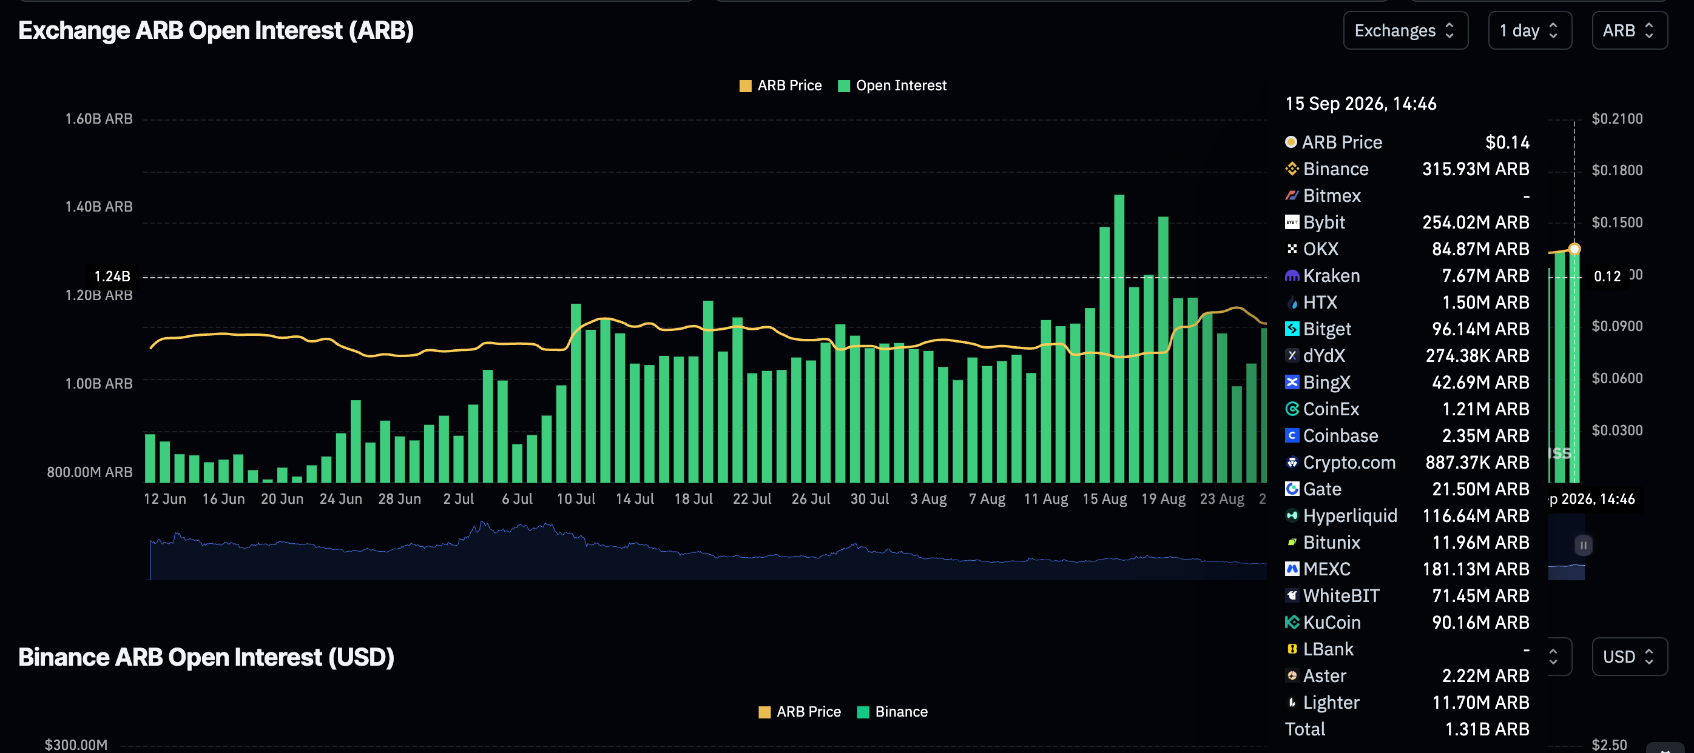
Task: Click the ARB Price coin icon in tooltip
Action: (1291, 142)
